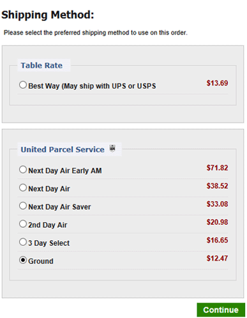Choose 3 Day Select shipping option

(x=23, y=242)
